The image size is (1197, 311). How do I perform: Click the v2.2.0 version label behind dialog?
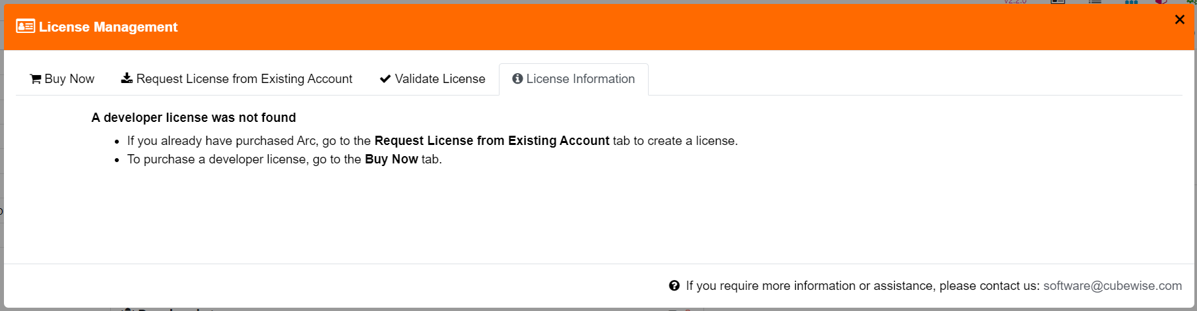1016,2
